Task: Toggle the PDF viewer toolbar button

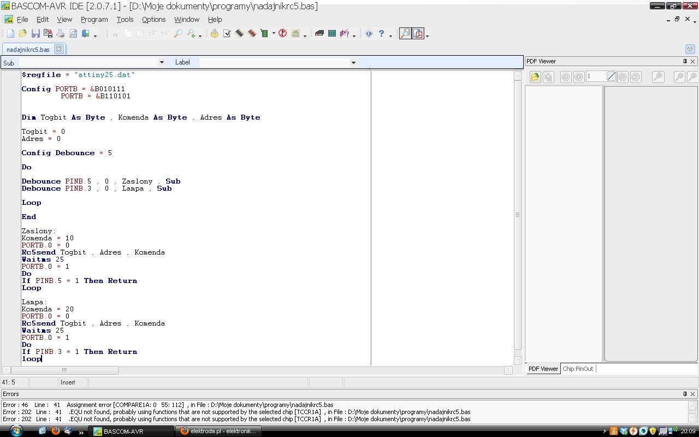Action: point(418,34)
